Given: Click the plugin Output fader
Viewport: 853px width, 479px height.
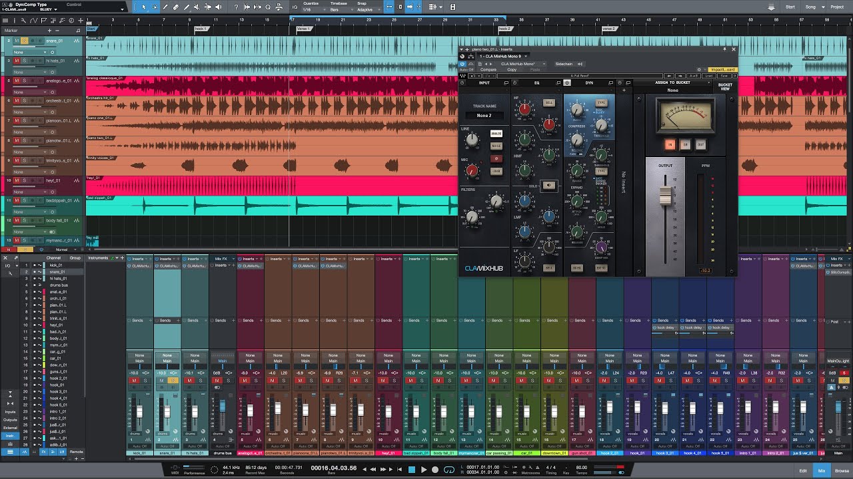Looking at the screenshot, I should coord(665,196).
